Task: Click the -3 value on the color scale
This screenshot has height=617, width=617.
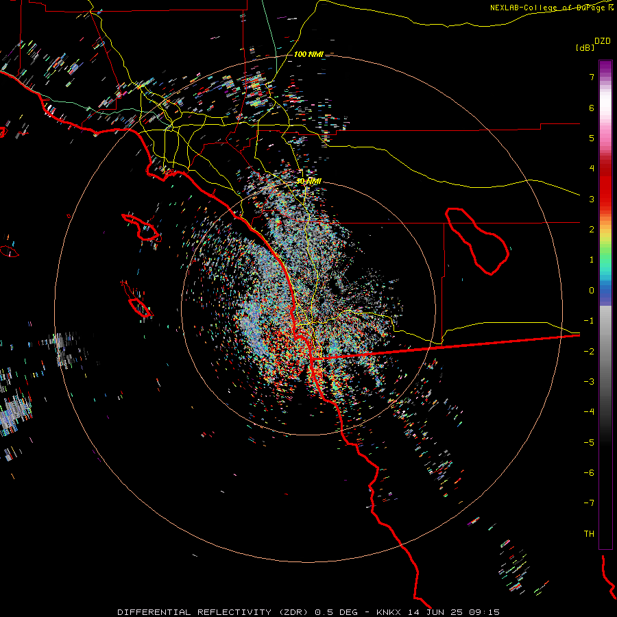Action: tap(589, 382)
